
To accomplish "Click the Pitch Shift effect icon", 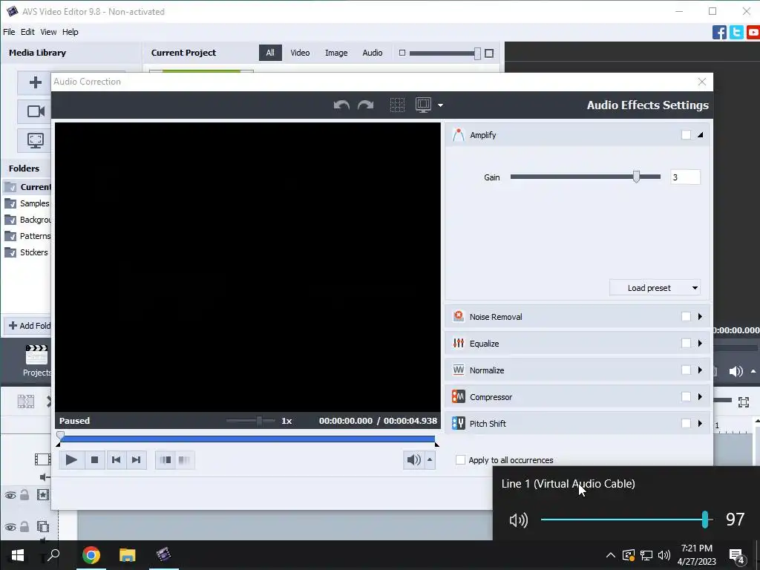I will coord(458,423).
